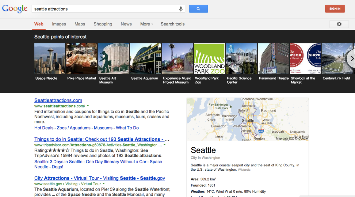Image resolution: width=355 pixels, height=197 pixels.
Task: Click the Paramount Theatre caption text
Action: [x=274, y=78]
